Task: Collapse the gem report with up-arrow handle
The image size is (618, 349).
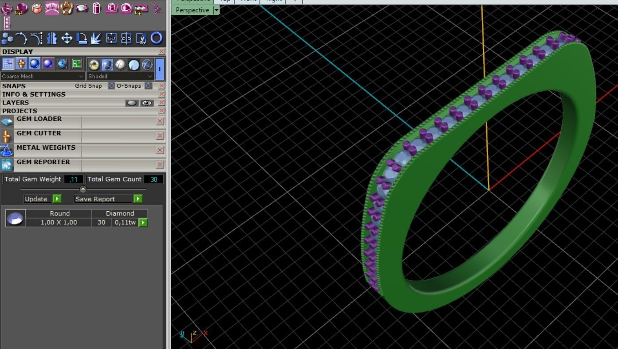Action: (x=83, y=189)
